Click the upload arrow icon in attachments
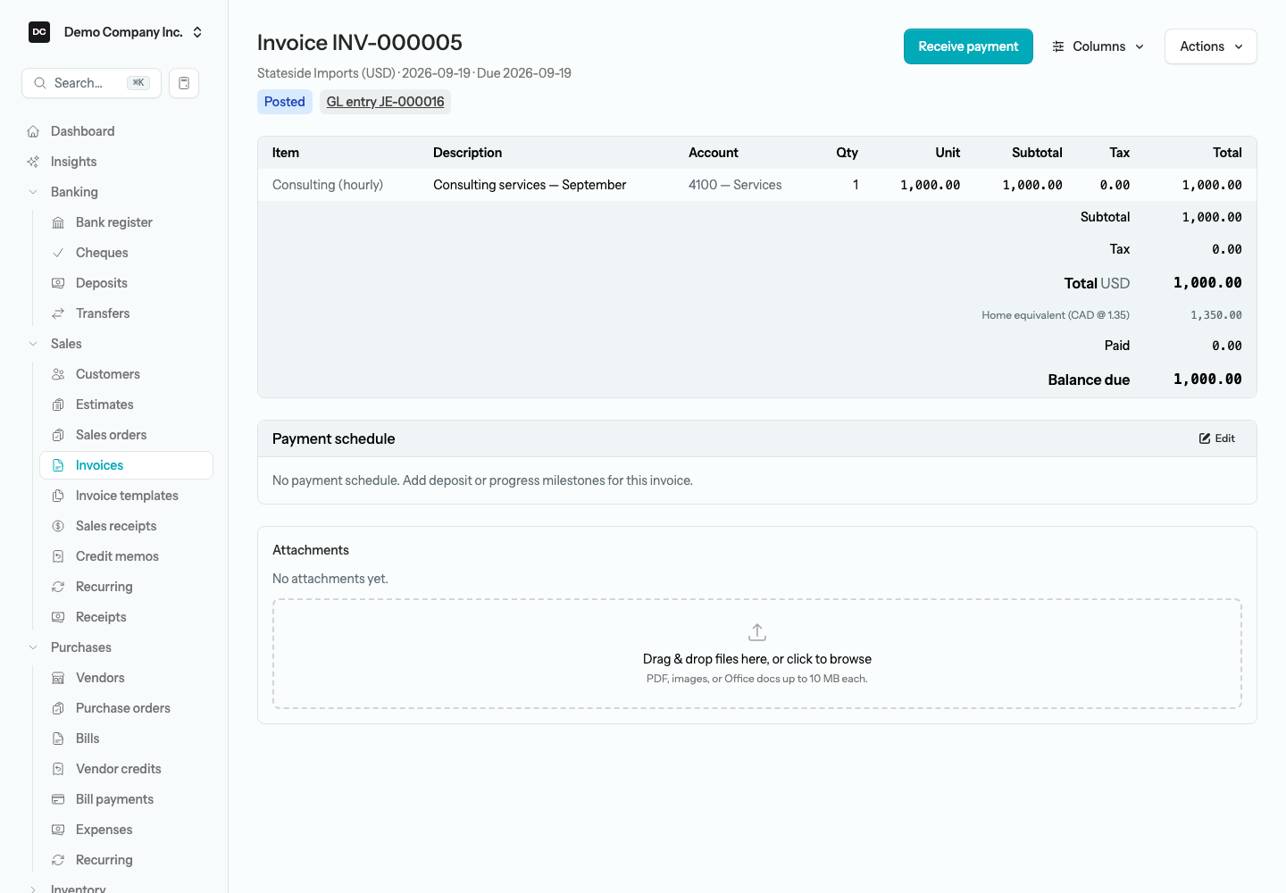 pyautogui.click(x=757, y=632)
